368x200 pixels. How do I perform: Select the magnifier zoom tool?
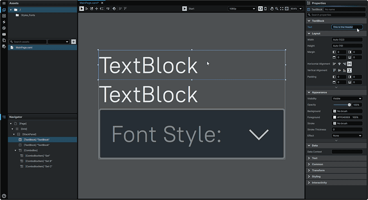point(277,9)
